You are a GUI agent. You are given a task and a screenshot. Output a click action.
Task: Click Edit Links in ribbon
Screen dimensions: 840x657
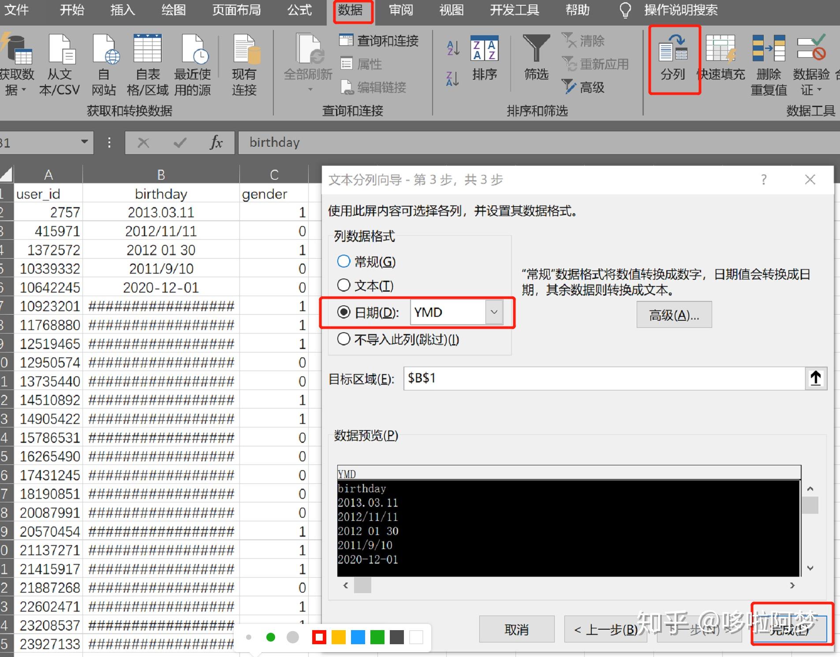tap(373, 87)
